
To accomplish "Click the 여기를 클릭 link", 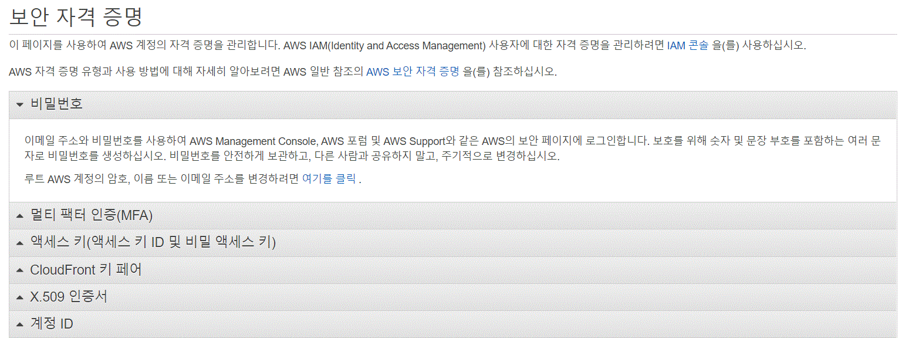I will [329, 180].
